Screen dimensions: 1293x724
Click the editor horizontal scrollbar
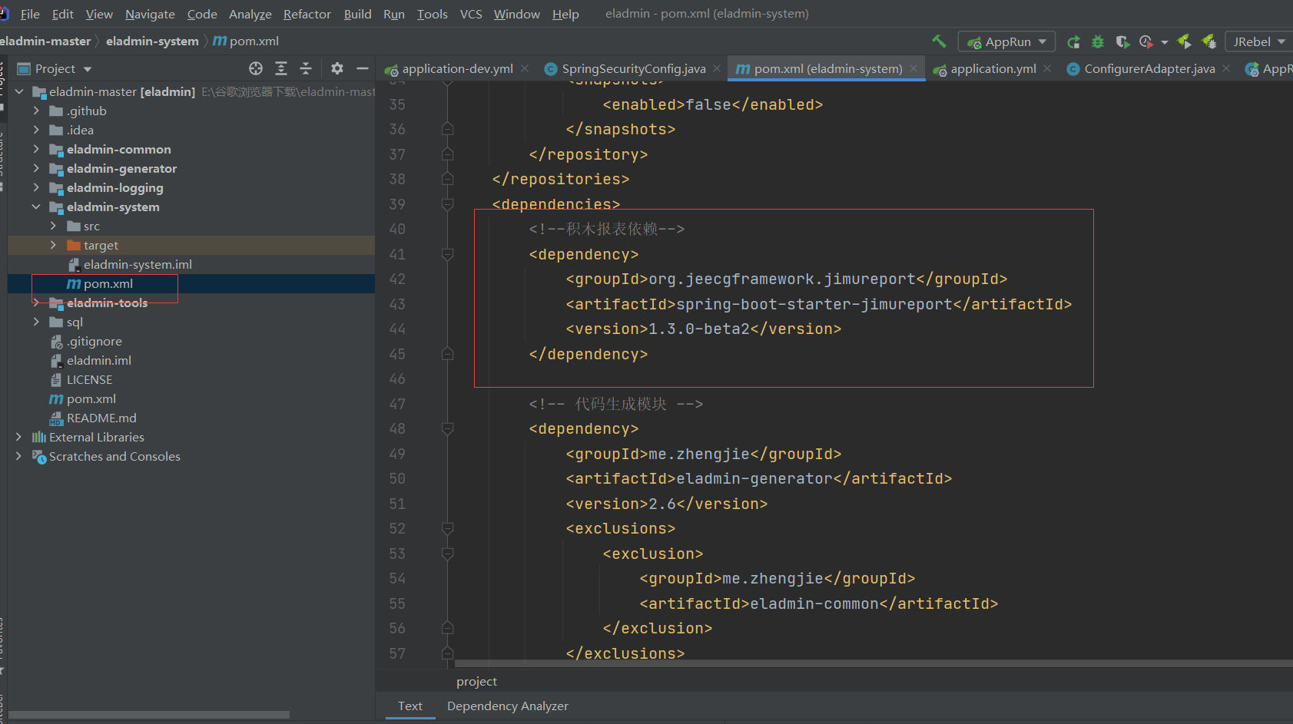874,663
